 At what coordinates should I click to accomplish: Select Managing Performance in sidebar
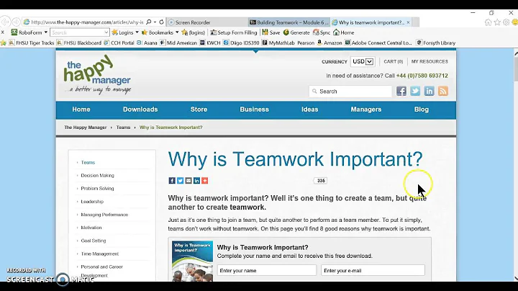click(x=104, y=215)
